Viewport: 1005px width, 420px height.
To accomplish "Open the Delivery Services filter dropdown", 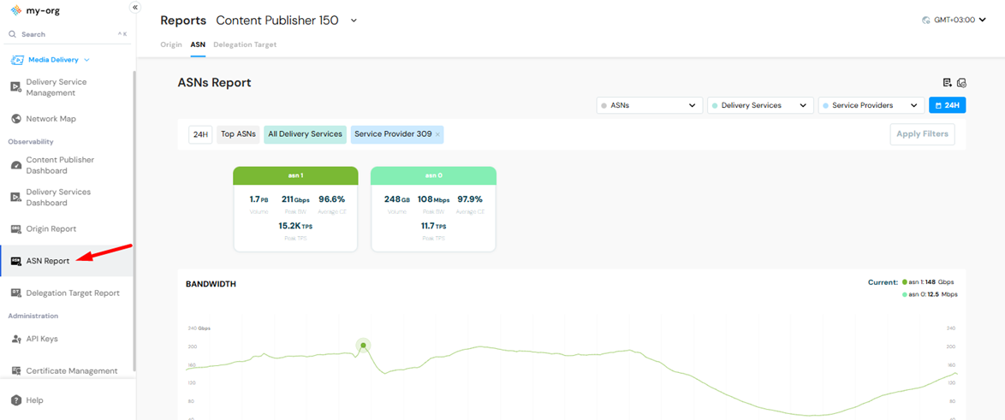I will click(x=760, y=105).
